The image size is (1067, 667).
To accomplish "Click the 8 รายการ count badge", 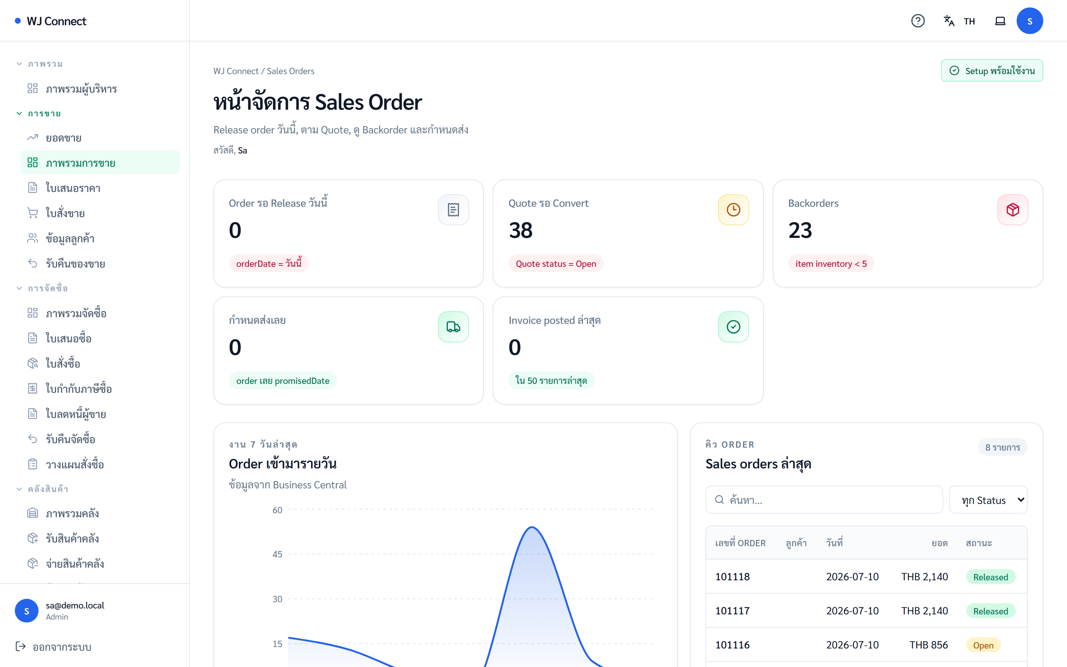I will point(1002,447).
